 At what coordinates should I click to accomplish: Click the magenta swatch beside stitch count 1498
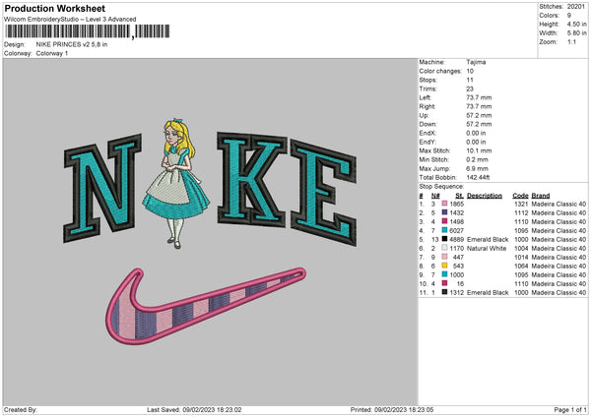tap(445, 221)
